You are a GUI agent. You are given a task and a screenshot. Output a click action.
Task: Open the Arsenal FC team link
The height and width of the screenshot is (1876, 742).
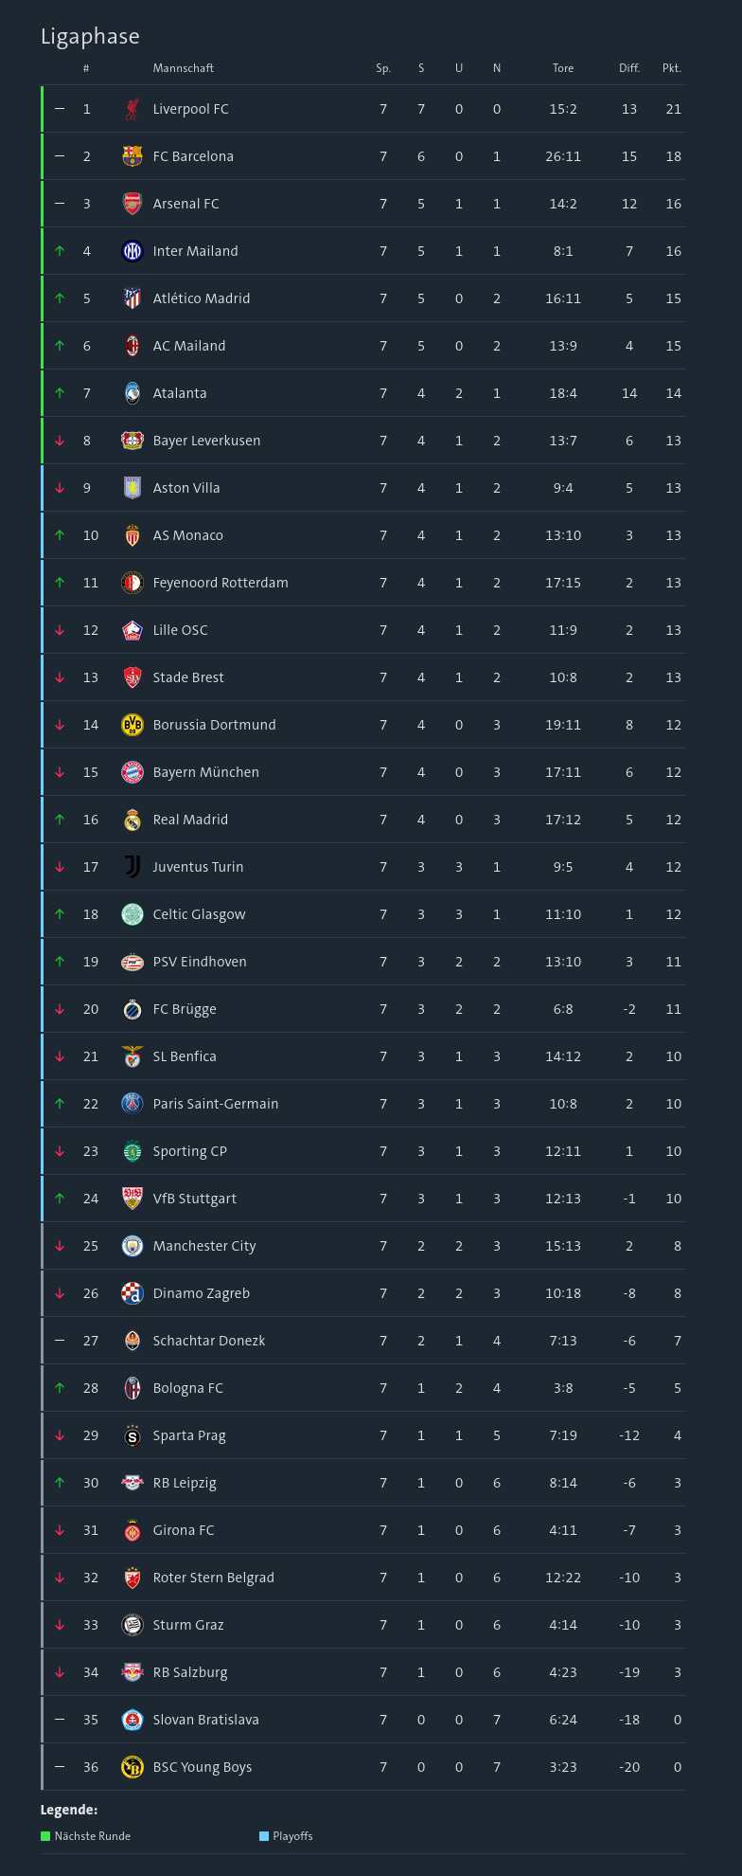click(185, 204)
